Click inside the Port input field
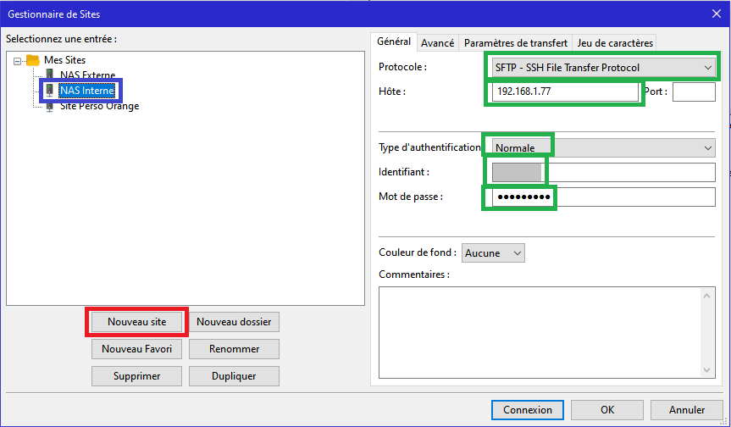 coord(693,91)
